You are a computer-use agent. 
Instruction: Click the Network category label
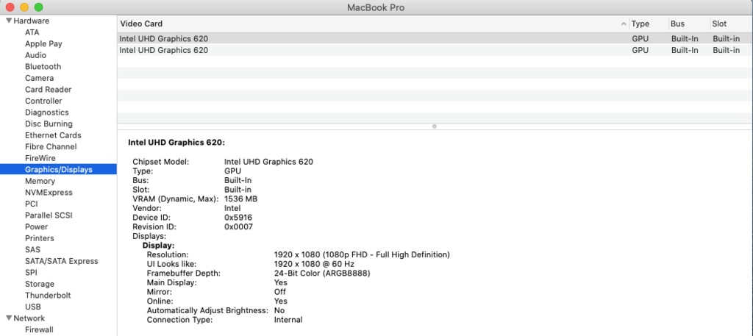(29, 318)
